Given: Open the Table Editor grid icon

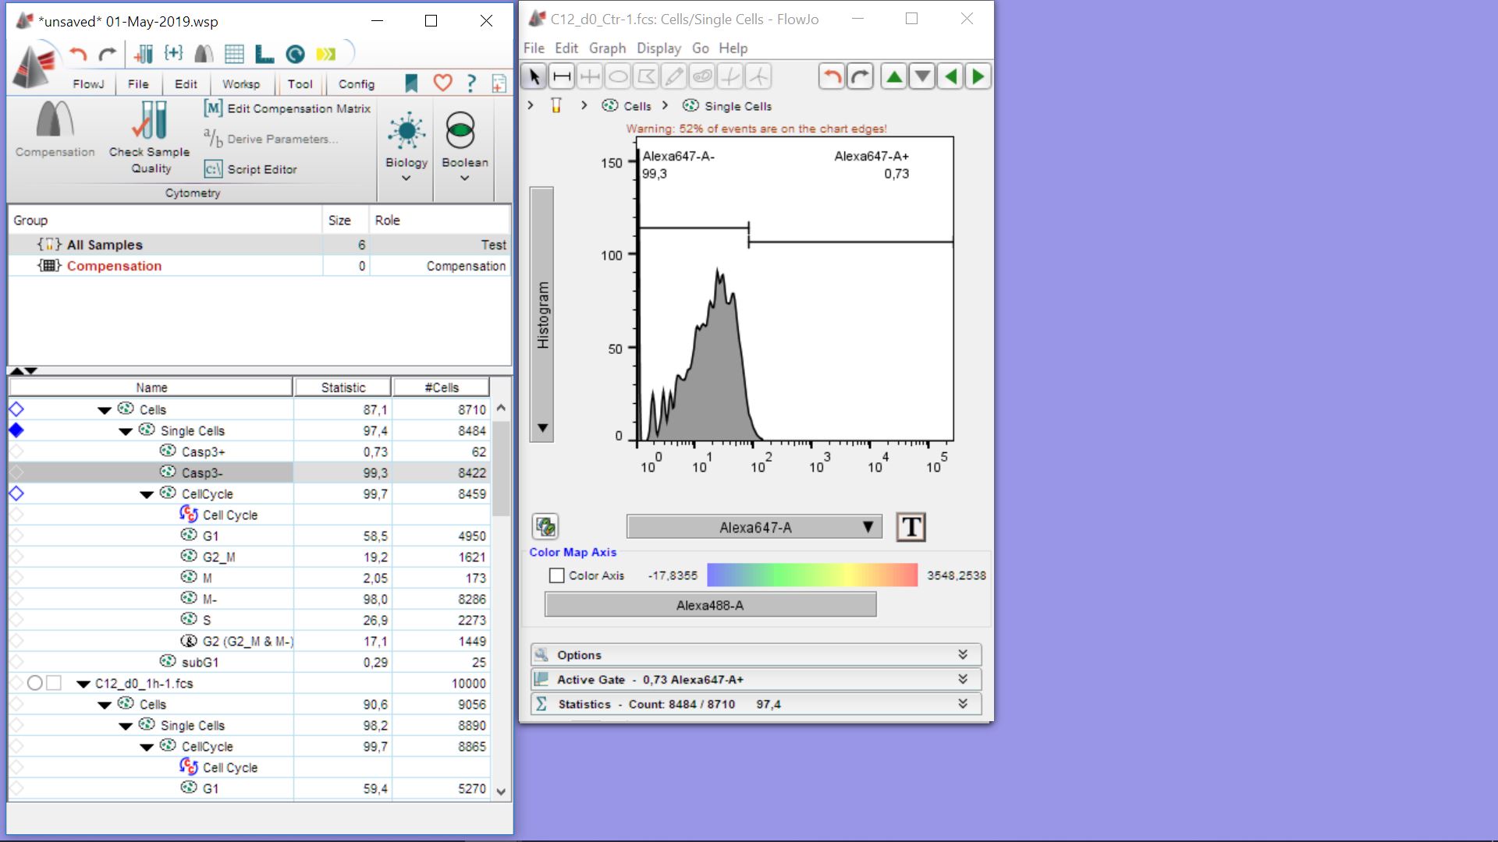Looking at the screenshot, I should 234,54.
